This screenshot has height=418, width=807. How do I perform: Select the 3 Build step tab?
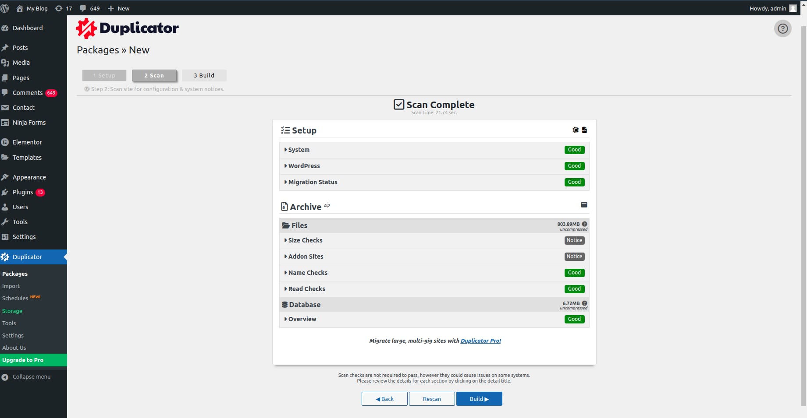click(204, 75)
